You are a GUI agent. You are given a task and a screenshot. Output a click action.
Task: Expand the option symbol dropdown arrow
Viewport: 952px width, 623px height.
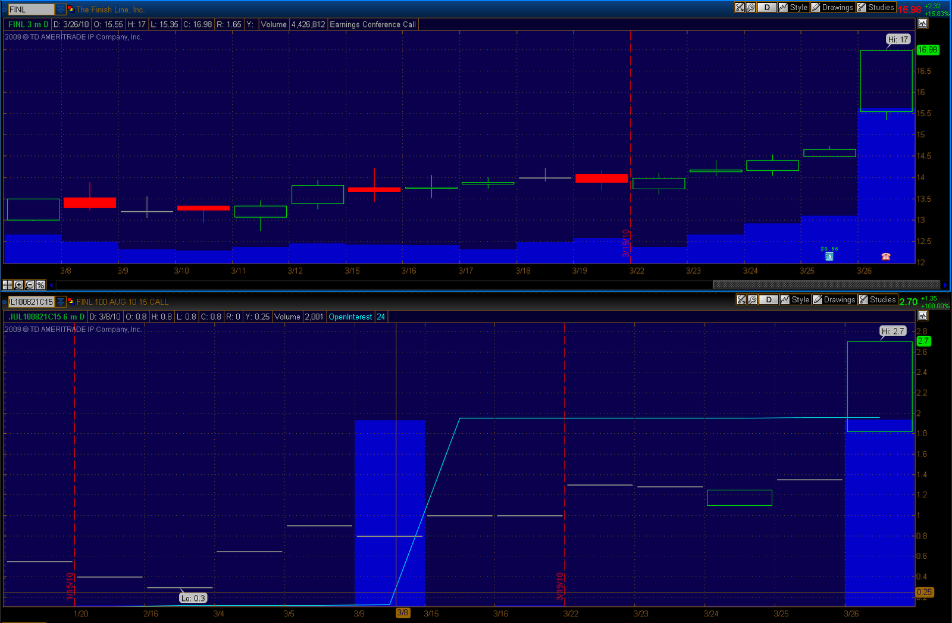[60, 302]
